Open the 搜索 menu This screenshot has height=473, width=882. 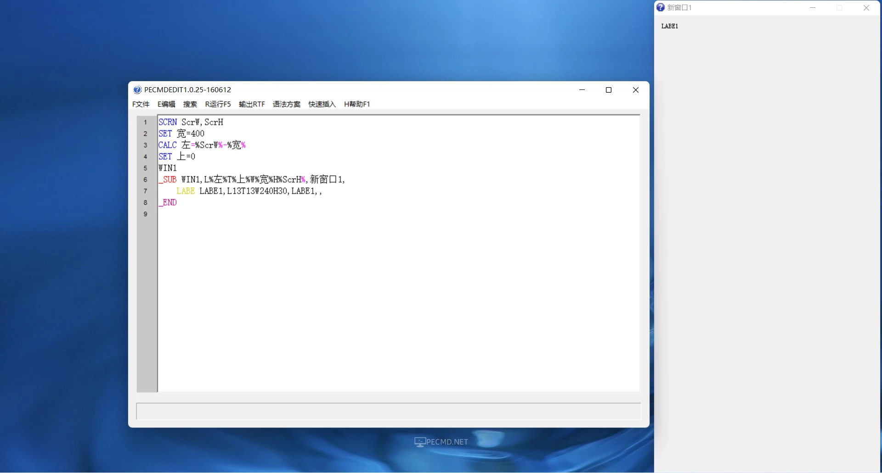[190, 104]
